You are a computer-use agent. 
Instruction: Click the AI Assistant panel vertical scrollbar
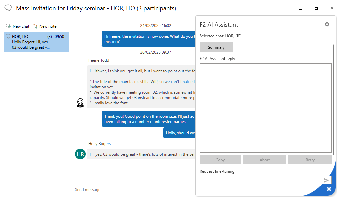[333, 100]
